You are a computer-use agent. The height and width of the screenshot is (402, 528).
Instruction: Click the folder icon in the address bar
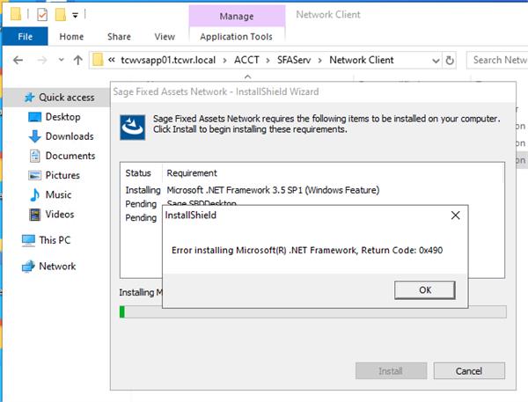[x=98, y=60]
